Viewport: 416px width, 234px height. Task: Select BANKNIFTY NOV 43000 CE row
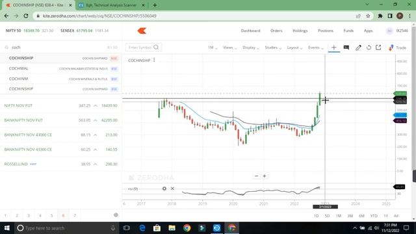[61, 135]
